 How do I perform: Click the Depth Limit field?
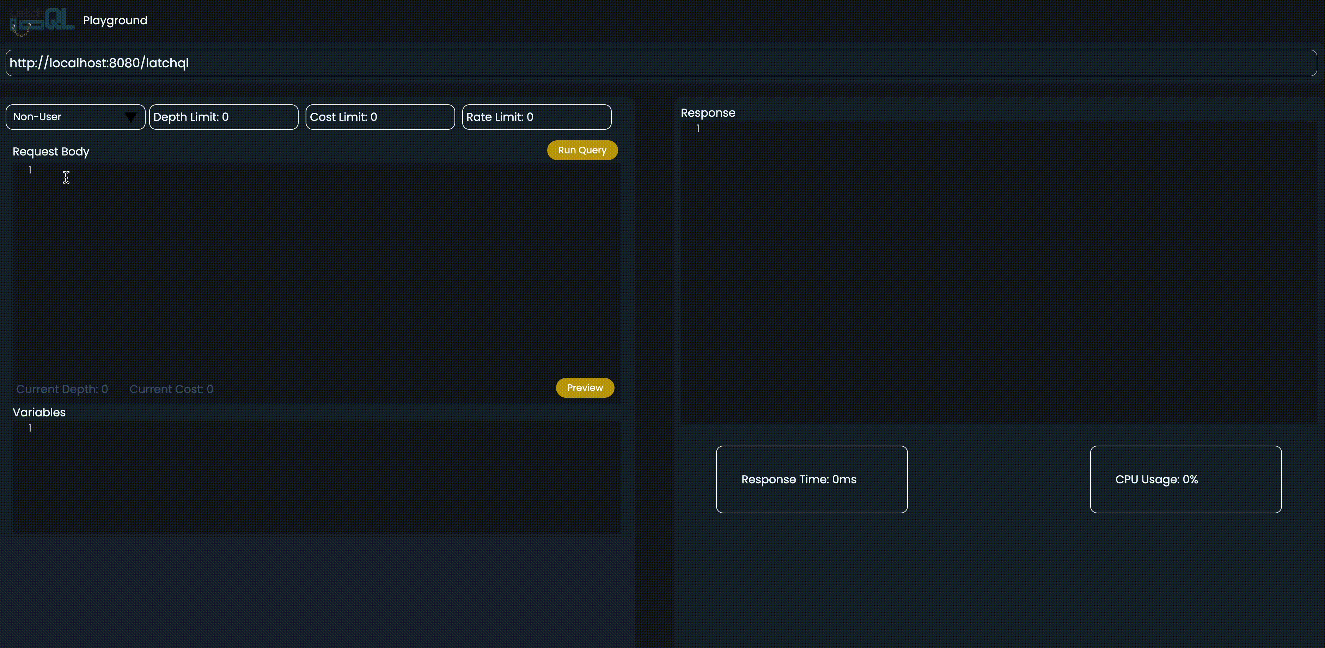pyautogui.click(x=223, y=117)
